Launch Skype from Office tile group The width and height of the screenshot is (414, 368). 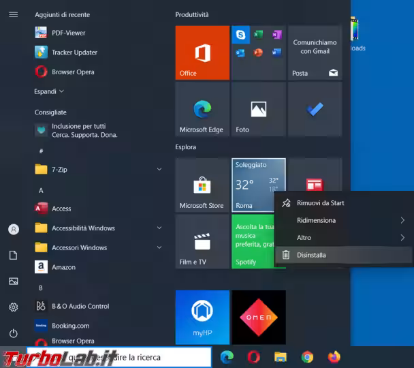[240, 35]
